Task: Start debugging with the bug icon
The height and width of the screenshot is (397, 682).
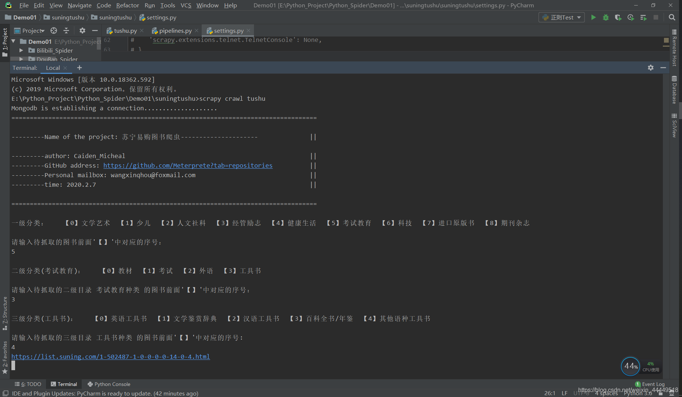Action: [606, 17]
